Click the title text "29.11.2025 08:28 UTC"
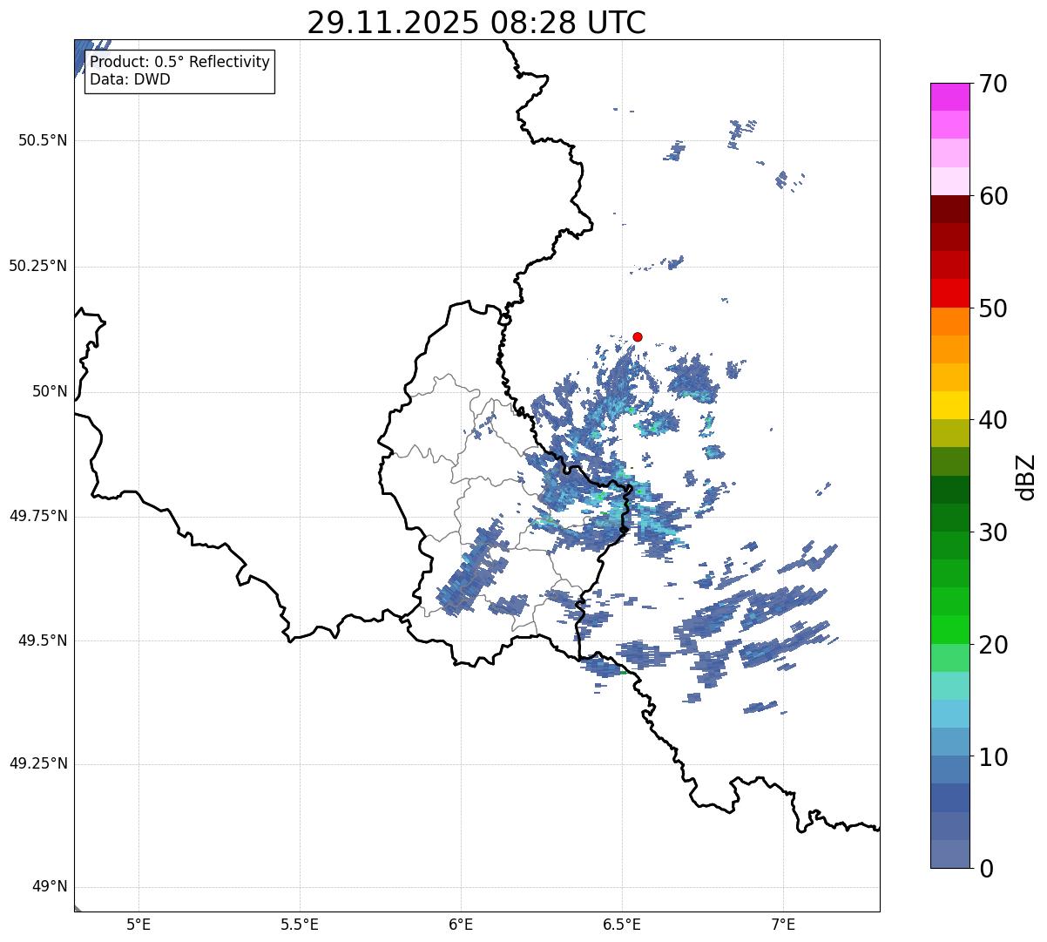Viewport: 1047px width, 942px height. [476, 23]
